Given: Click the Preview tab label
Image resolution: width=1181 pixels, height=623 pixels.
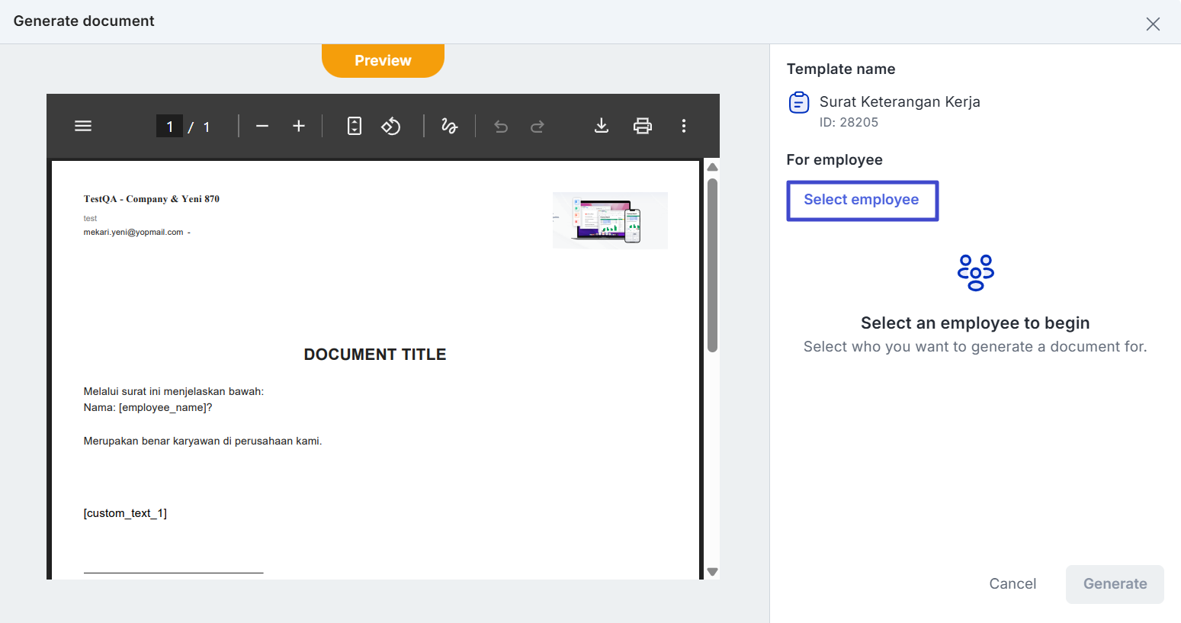Looking at the screenshot, I should coord(383,61).
